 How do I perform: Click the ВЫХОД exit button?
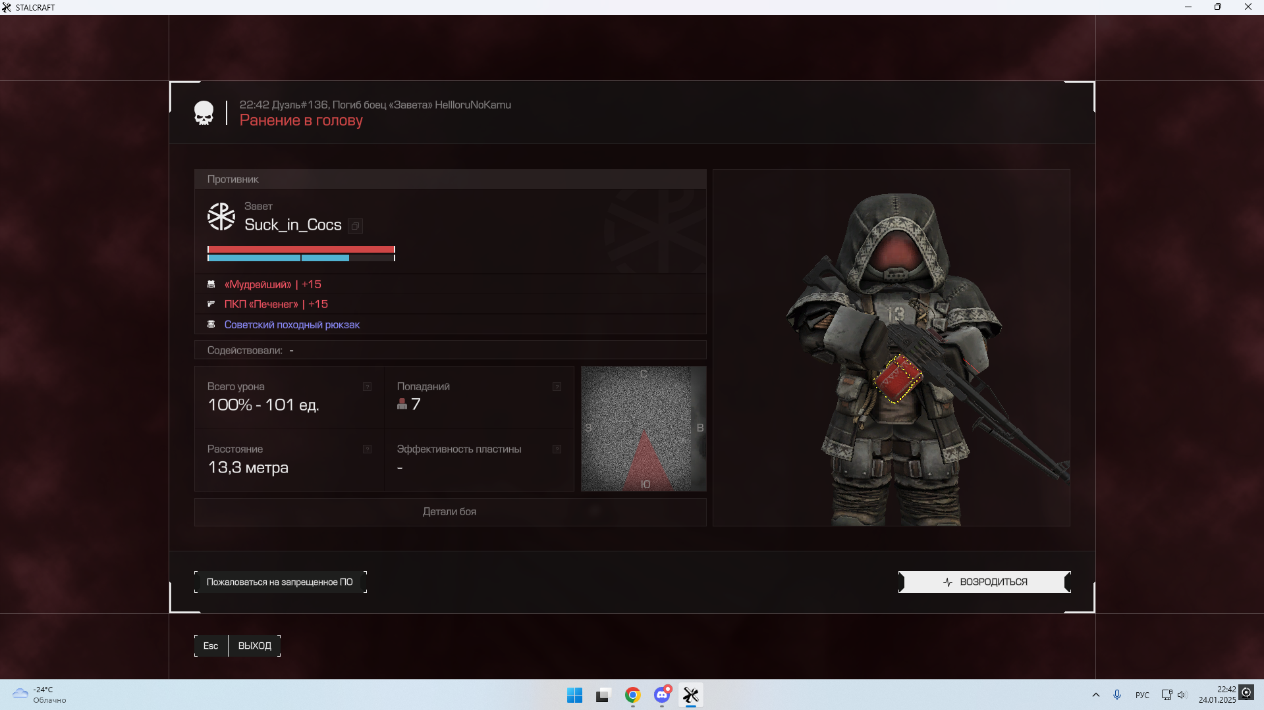point(255,646)
